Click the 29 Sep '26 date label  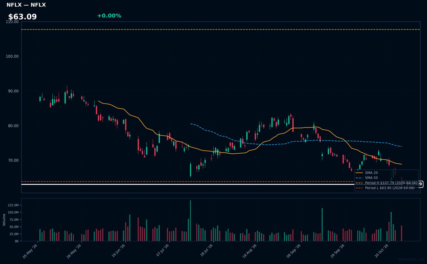pos(337,250)
